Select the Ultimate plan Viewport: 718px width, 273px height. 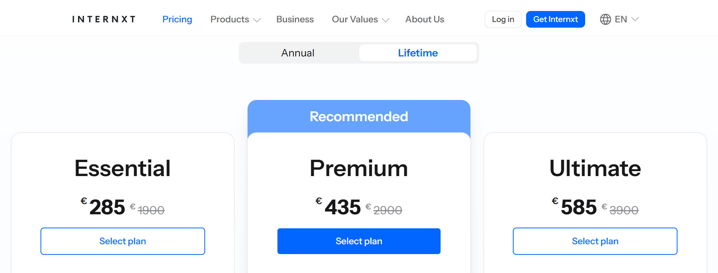coord(595,241)
